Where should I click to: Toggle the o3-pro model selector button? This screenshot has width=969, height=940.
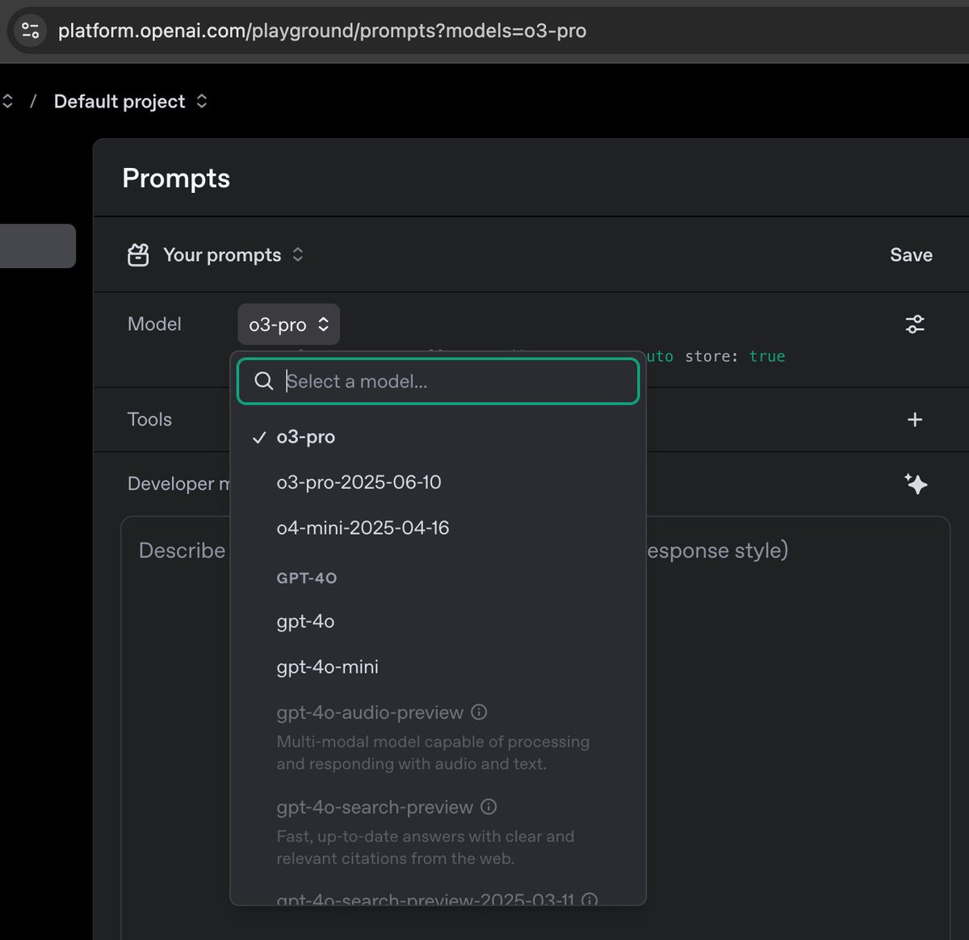pyautogui.click(x=288, y=324)
